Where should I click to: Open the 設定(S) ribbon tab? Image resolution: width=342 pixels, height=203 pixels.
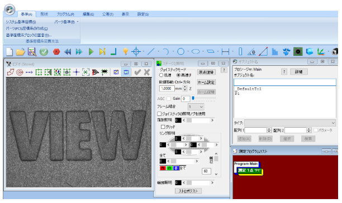[x=143, y=14]
